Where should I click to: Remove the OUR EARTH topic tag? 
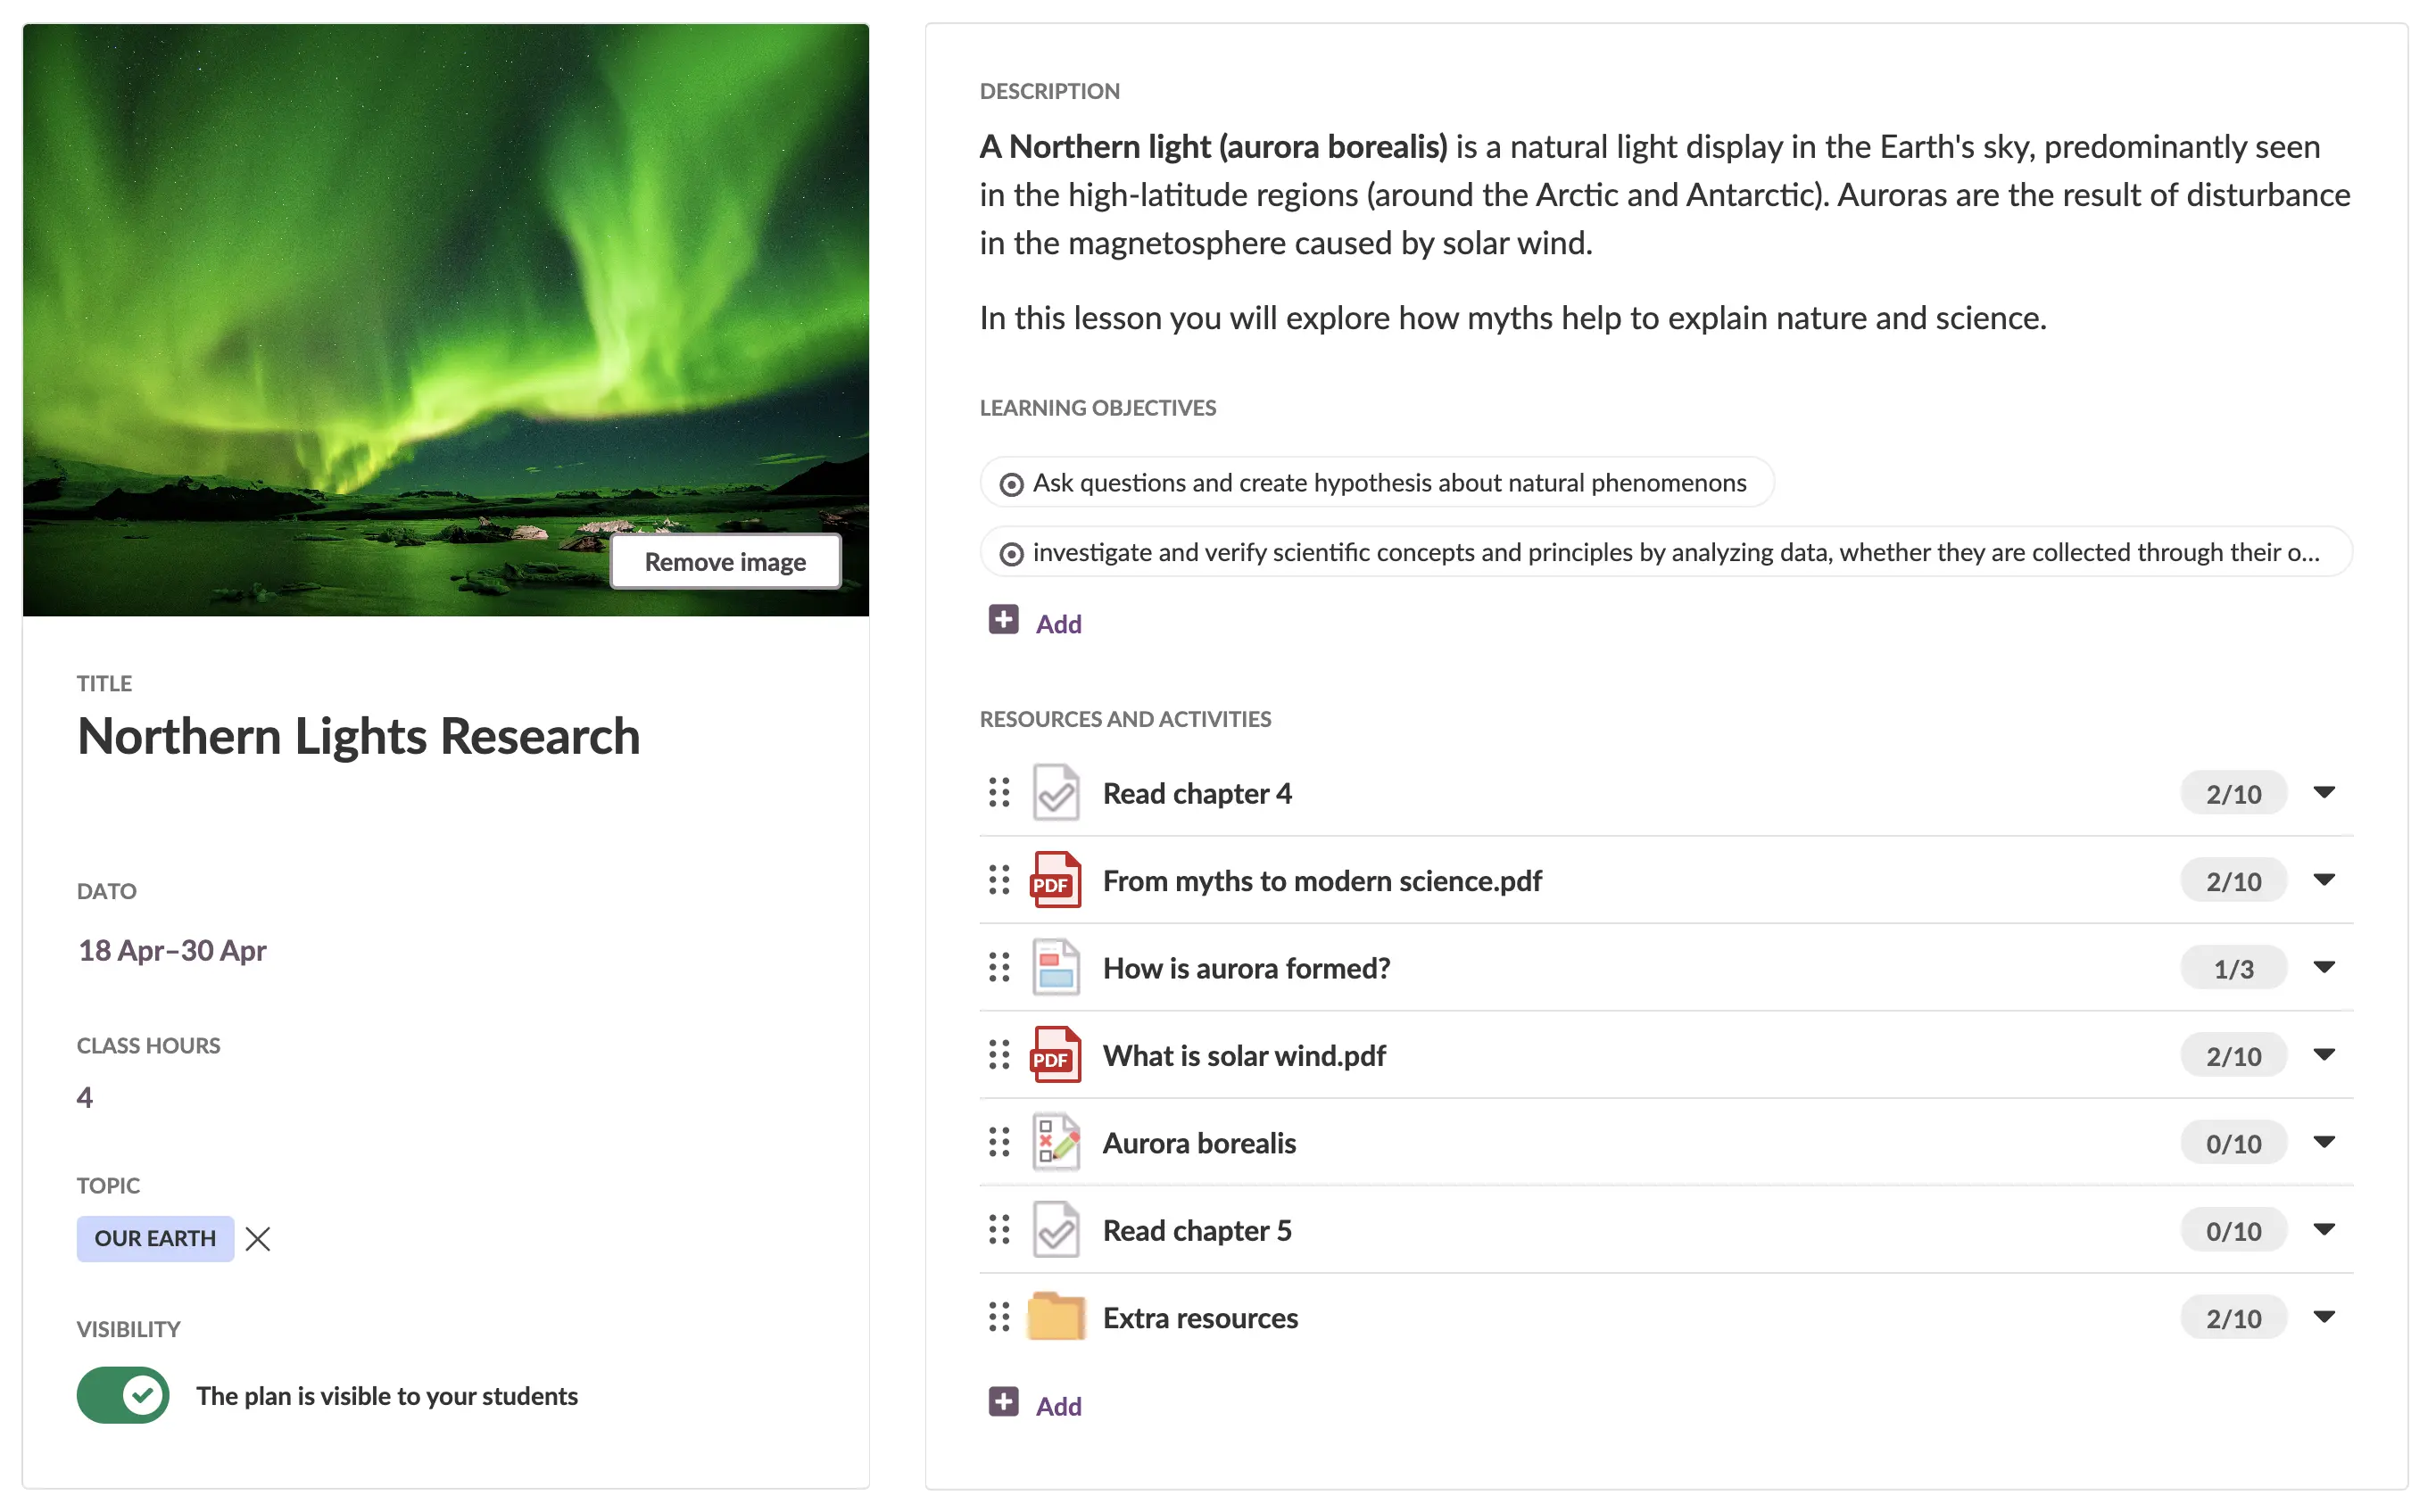point(258,1239)
